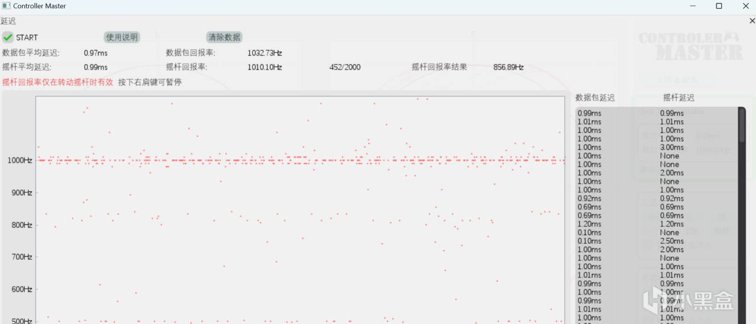Click the 数据包平均延迟 label
Screen dimensions: 756x324
pyautogui.click(x=31, y=53)
